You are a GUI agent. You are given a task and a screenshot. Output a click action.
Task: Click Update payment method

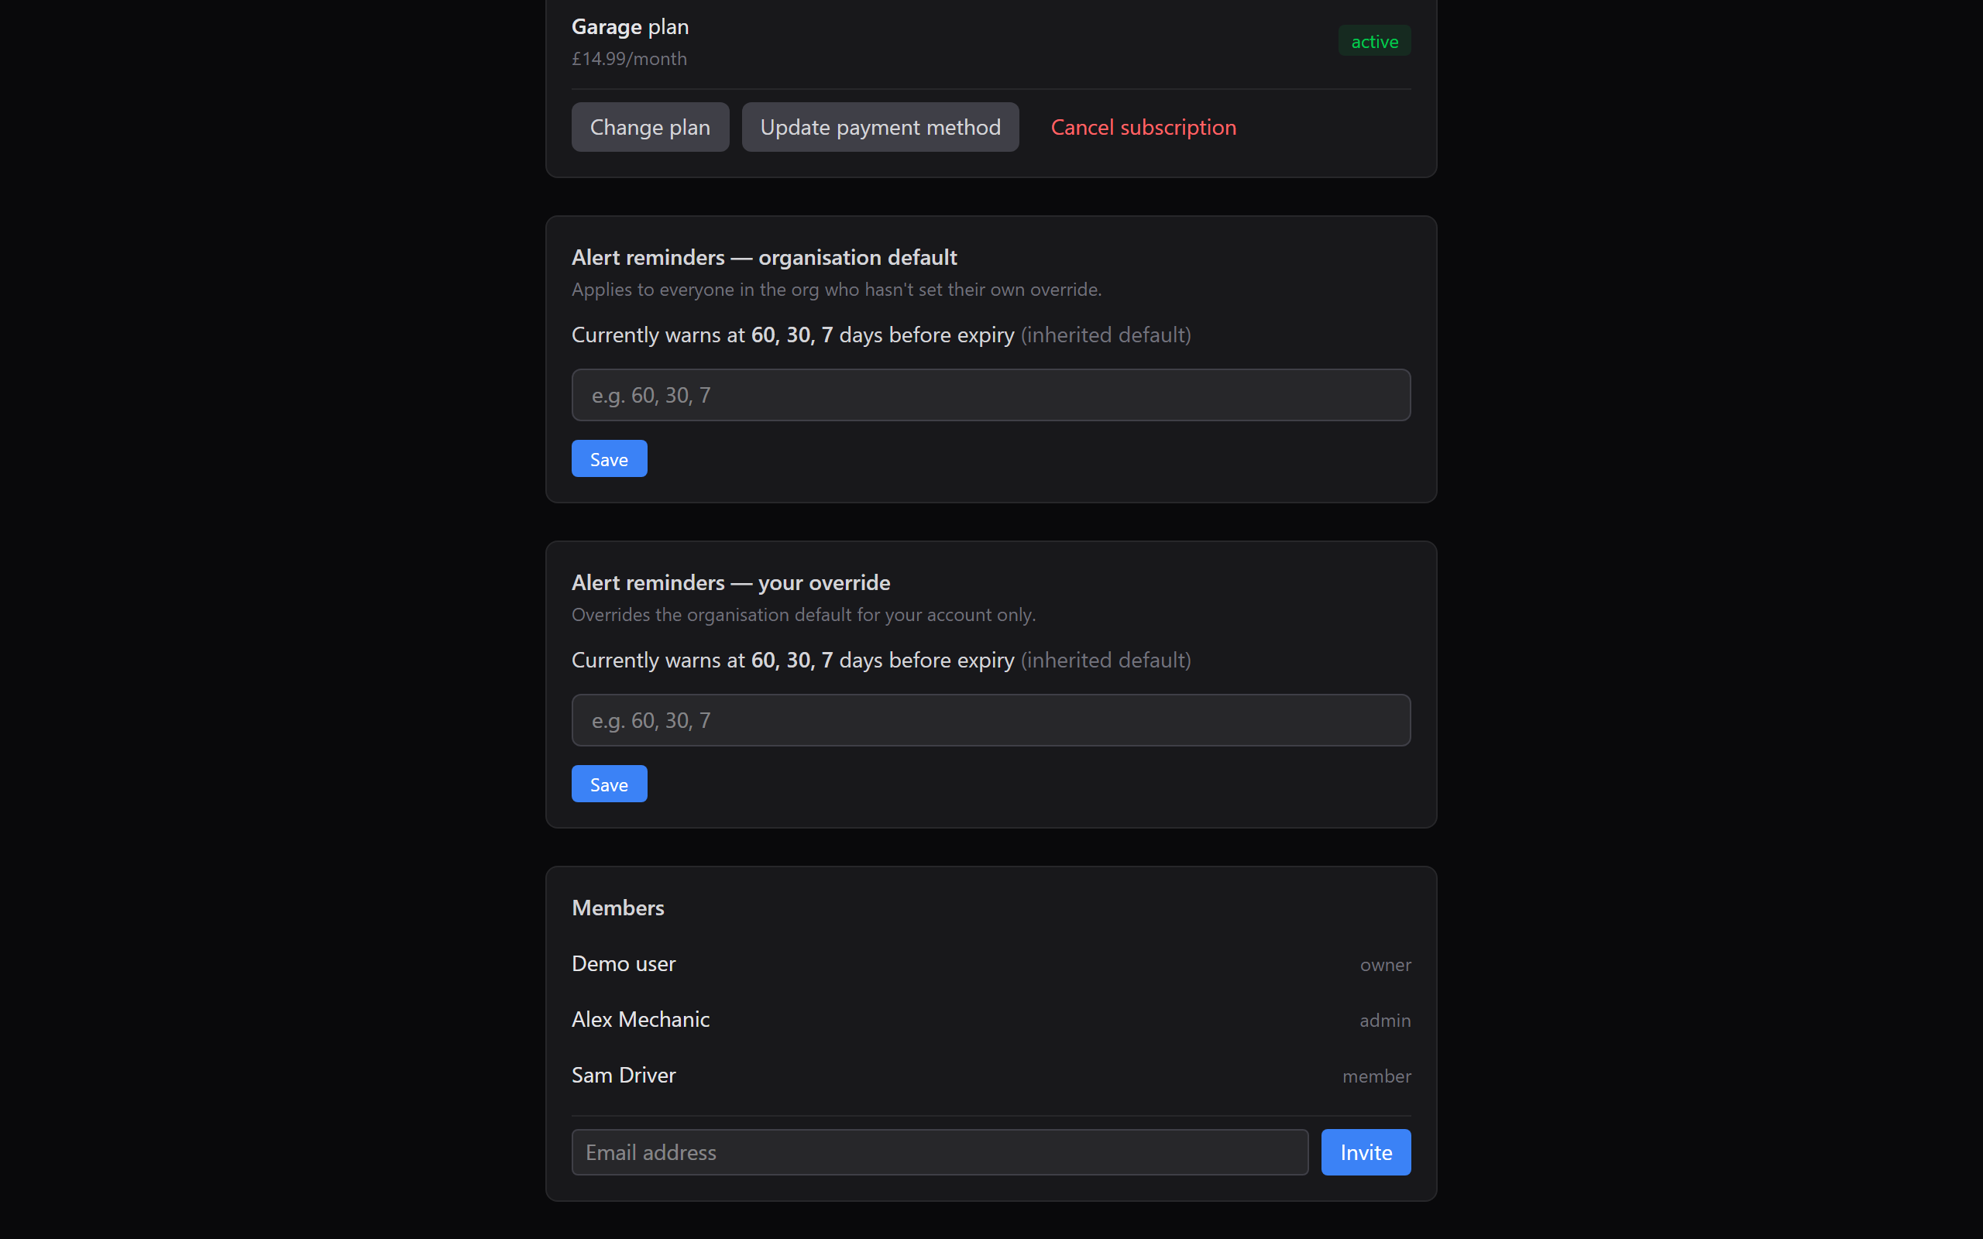coord(879,127)
